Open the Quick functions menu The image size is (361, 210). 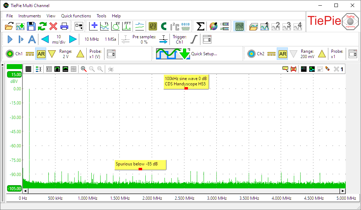tap(76, 16)
